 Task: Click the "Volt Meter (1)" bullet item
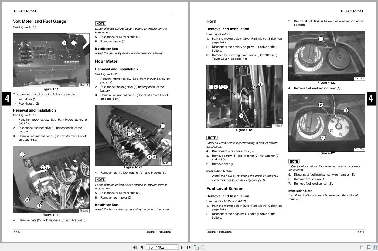(x=28, y=99)
